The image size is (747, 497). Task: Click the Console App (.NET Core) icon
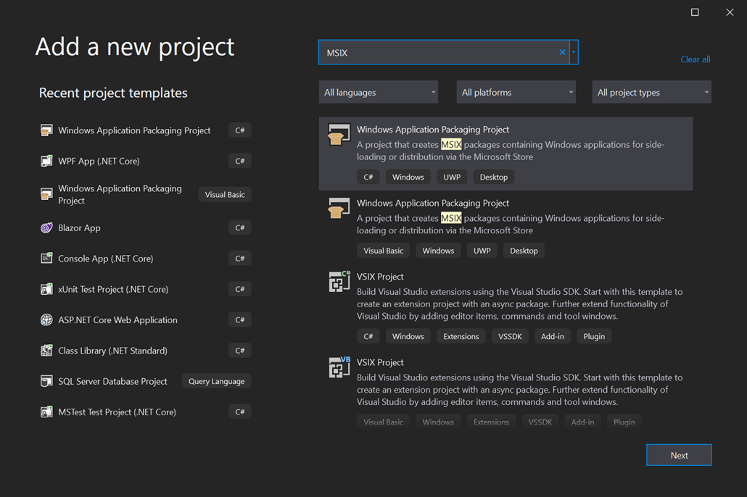point(46,259)
